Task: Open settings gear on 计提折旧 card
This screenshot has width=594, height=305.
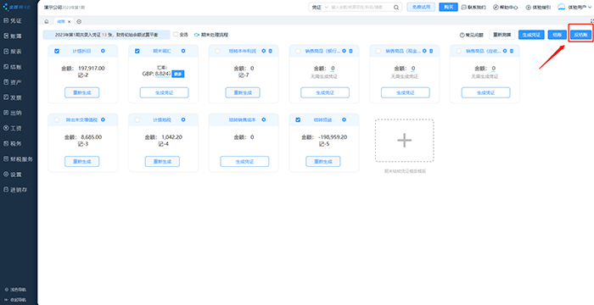Action: click(x=103, y=51)
